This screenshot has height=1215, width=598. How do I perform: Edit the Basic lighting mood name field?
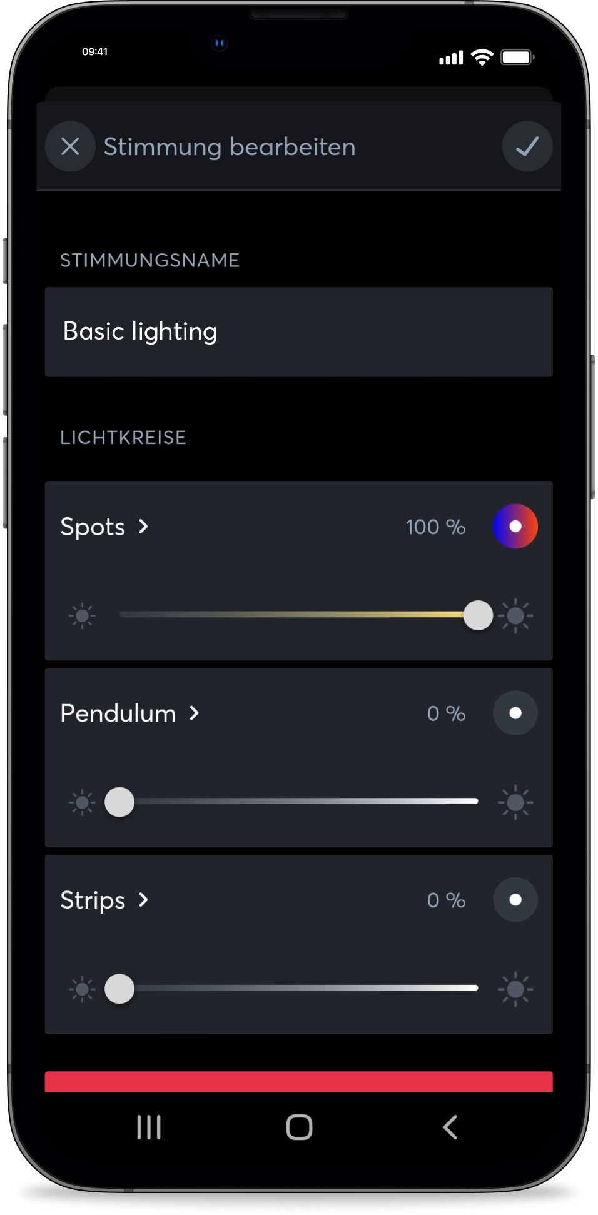click(298, 331)
